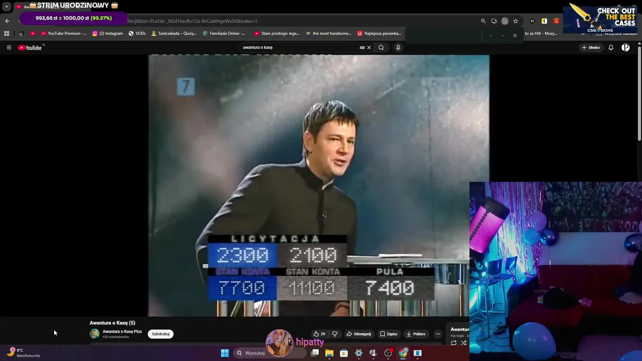
Task: Open the weather widget Bezchmurnie
Action: coord(23,353)
